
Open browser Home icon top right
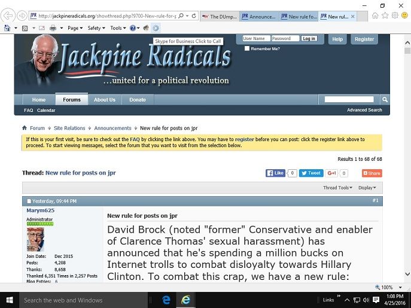375,16
